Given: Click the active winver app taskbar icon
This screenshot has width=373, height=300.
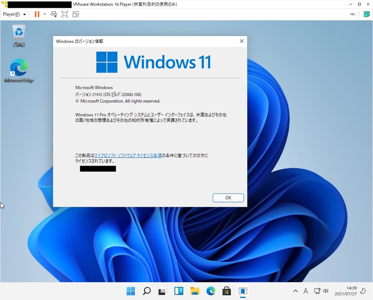Looking at the screenshot, I should point(243,291).
